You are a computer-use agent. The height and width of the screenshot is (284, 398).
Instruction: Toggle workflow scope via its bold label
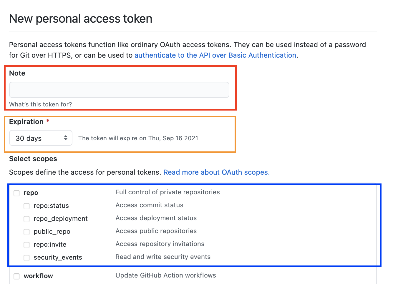(38, 276)
